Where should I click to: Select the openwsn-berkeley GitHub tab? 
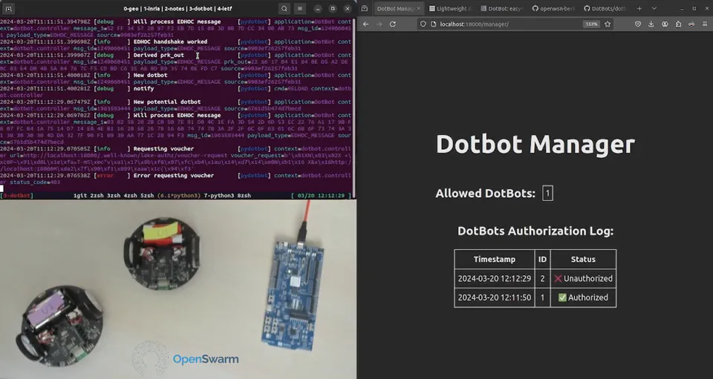coord(553,9)
